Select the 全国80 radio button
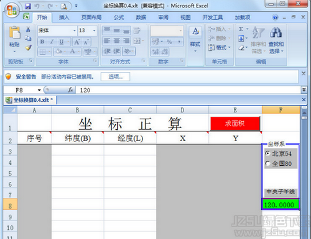This screenshot has width=311, height=239. (x=267, y=163)
